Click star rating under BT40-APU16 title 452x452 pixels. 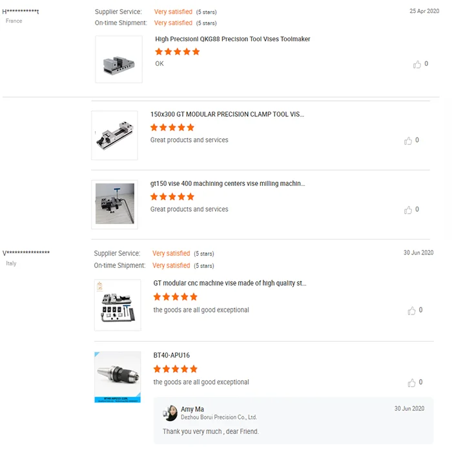coord(175,369)
